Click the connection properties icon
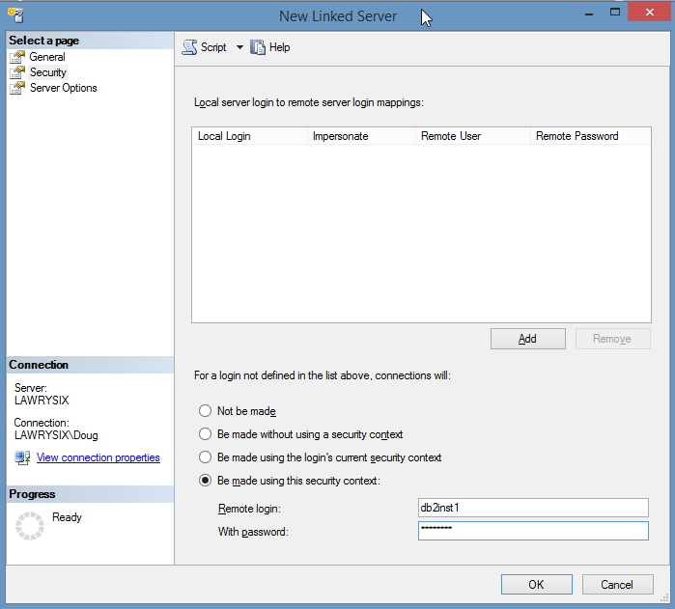675x609 pixels. coord(22,457)
